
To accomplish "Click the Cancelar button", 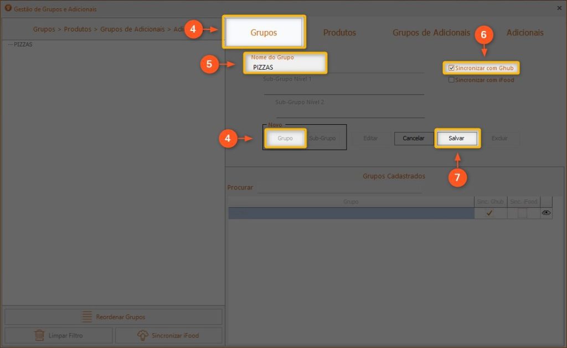I will (413, 138).
